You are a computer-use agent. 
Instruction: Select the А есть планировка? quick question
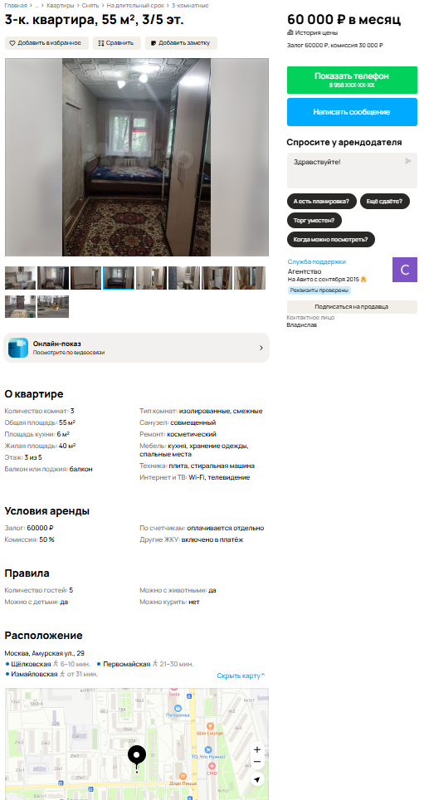[x=321, y=201]
